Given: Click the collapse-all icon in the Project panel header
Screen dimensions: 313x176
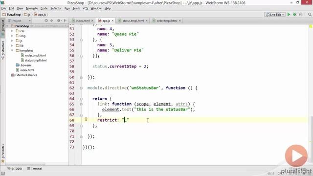Looking at the screenshot, I should point(51,21).
